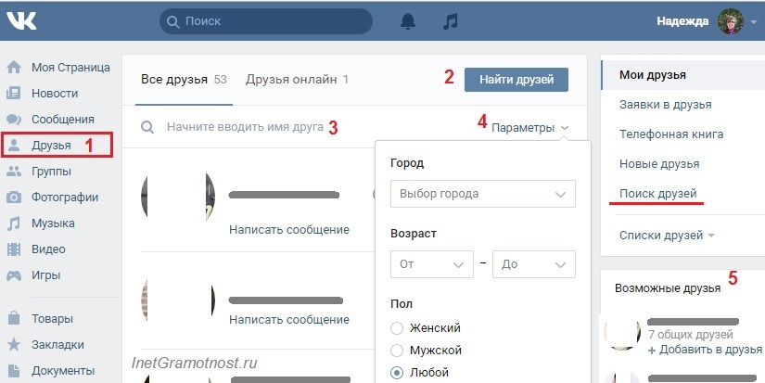Screen dimensions: 765x383
Task: Click the Найти друзей button
Action: click(x=516, y=80)
